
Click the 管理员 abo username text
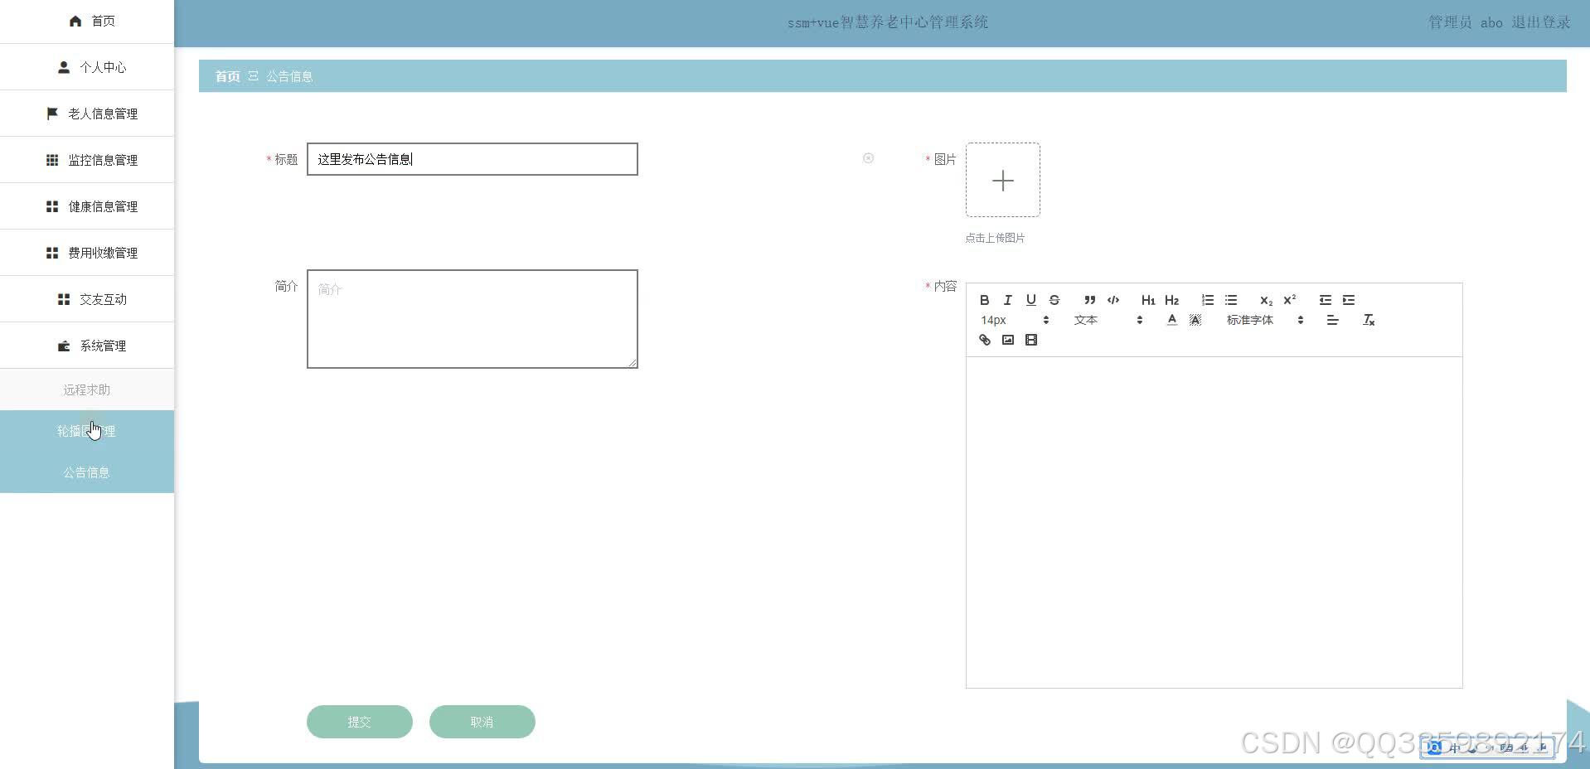tap(1465, 22)
